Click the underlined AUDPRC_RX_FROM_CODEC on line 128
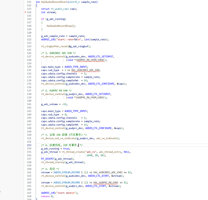This screenshot has width=208, height=200. 91,60
